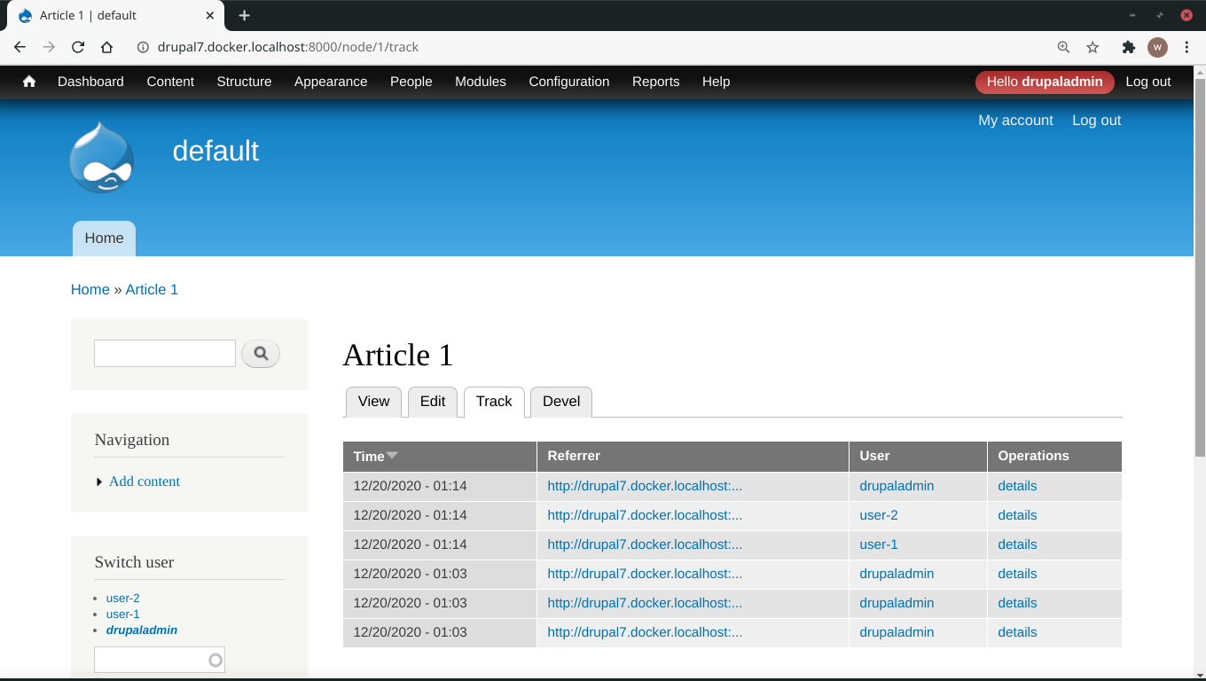
Task: Open Modules admin menu
Action: (481, 82)
